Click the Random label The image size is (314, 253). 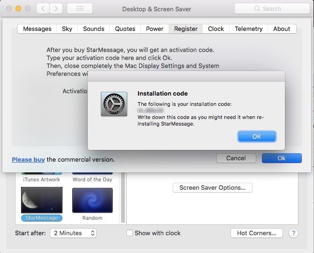point(92,218)
